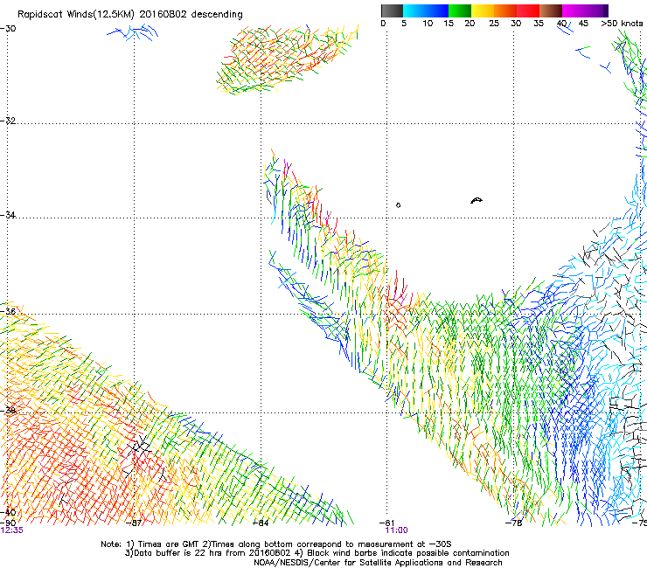Image resolution: width=647 pixels, height=568 pixels.
Task: Click the purple '11:00' swath time label
Action: click(397, 530)
